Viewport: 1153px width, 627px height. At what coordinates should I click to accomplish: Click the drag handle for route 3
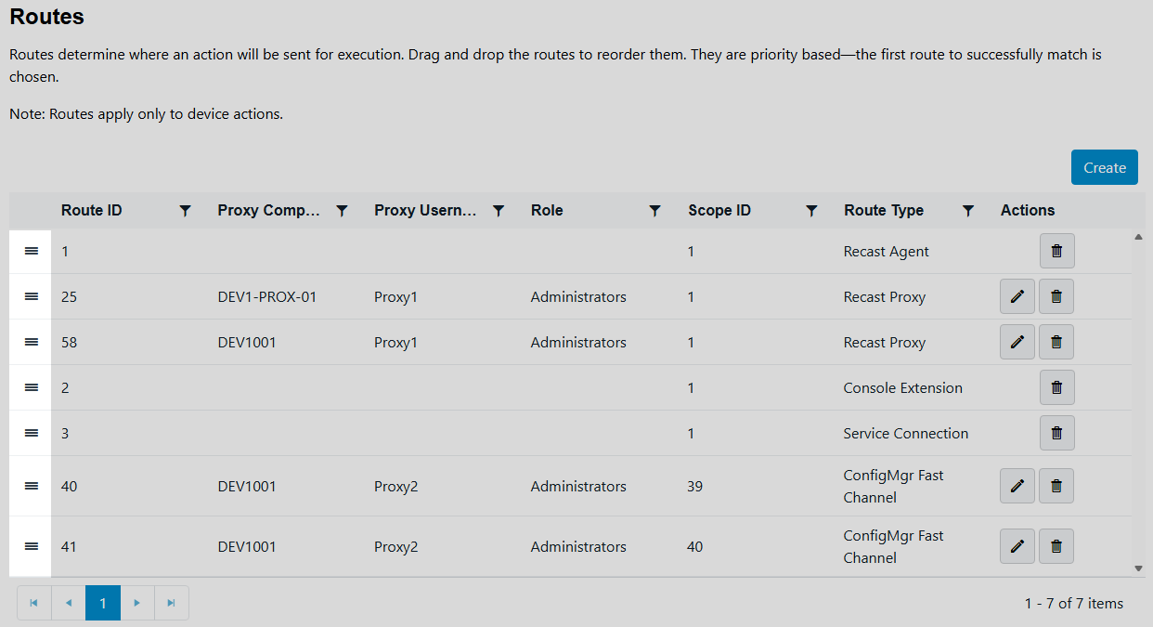(x=31, y=434)
